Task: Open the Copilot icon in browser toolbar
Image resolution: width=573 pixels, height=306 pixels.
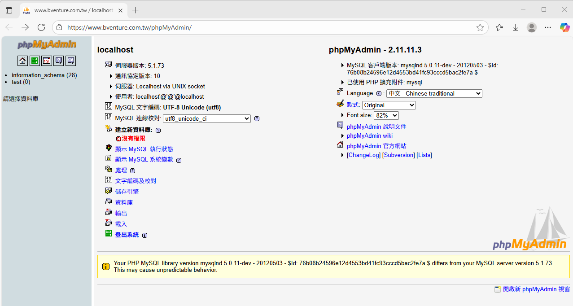Action: pyautogui.click(x=564, y=27)
